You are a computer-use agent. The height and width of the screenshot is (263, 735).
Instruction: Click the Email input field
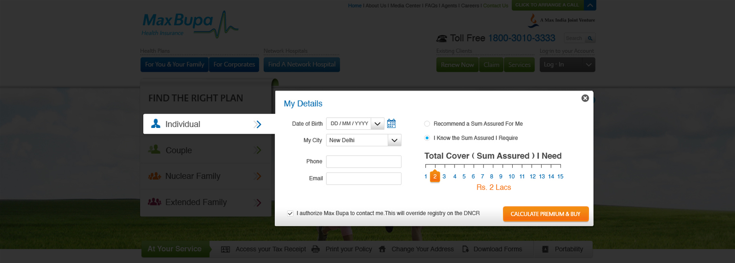364,178
